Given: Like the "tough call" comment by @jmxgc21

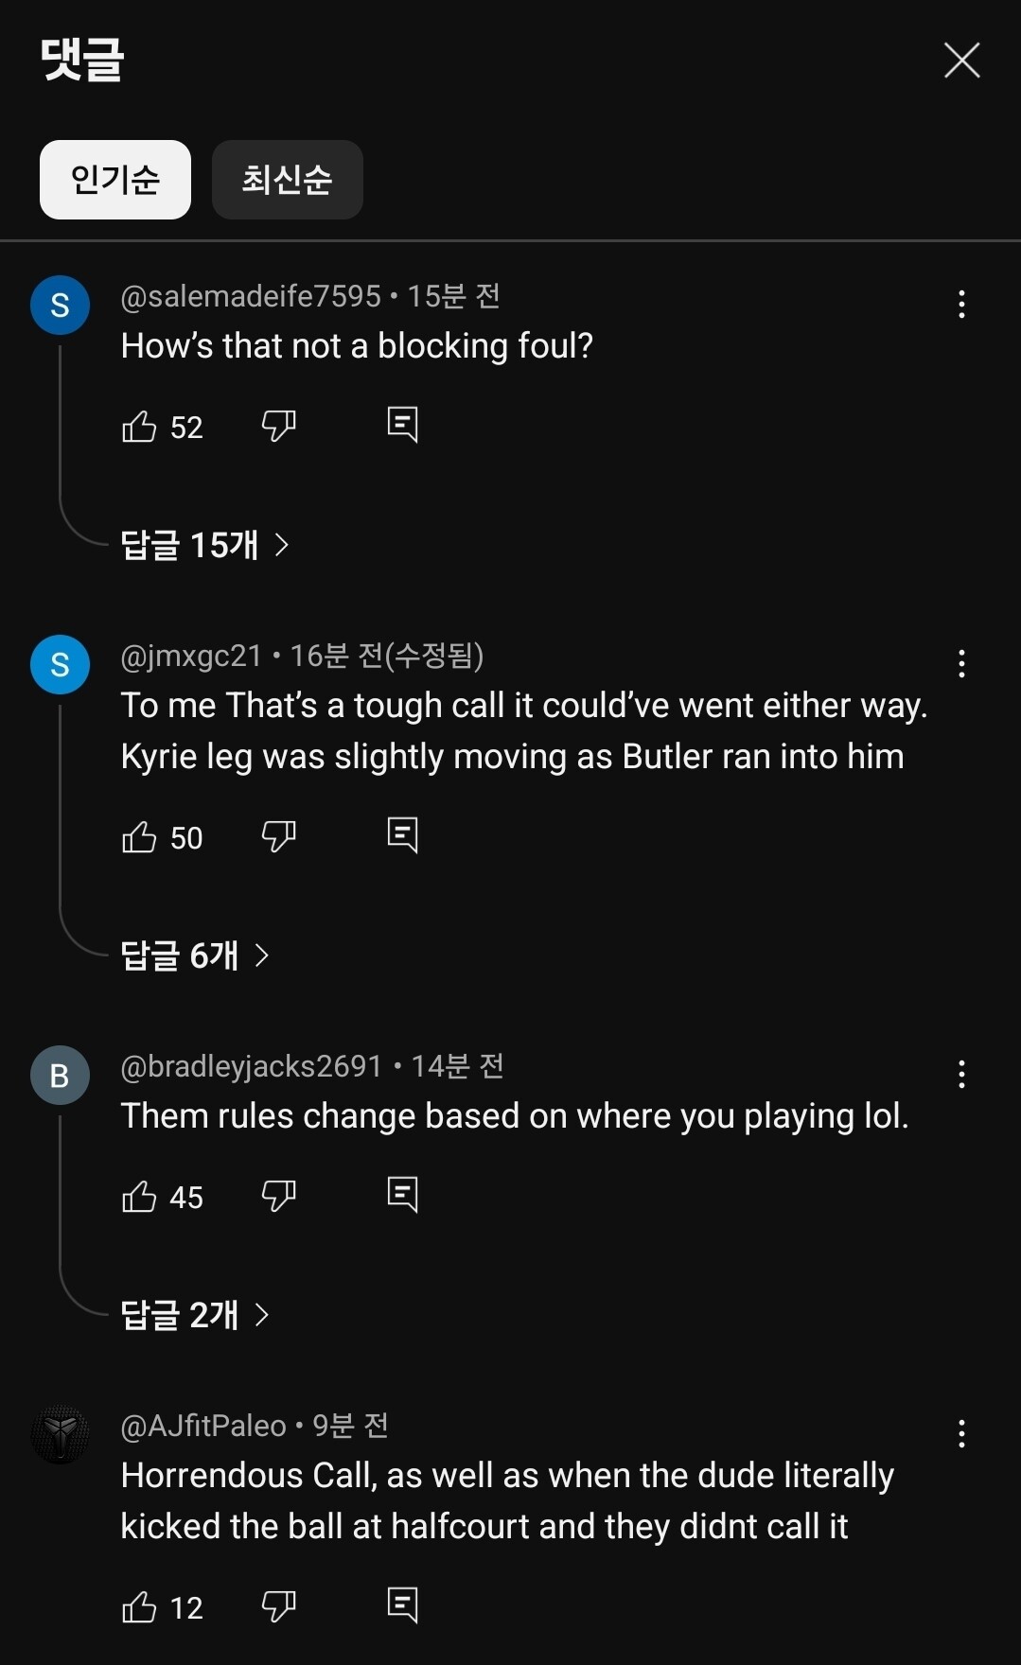Looking at the screenshot, I should point(139,837).
